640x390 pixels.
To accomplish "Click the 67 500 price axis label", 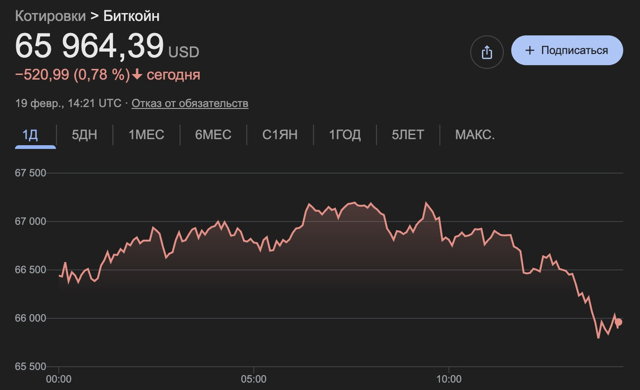I will pos(31,173).
